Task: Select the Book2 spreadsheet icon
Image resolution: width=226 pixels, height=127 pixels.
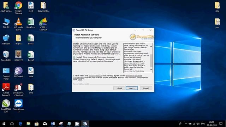Action: pyautogui.click(x=31, y=56)
